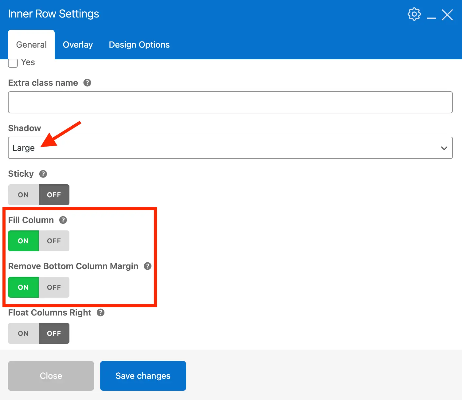Click the X icon to dismiss Inner Row Settings
The width and height of the screenshot is (462, 400).
[447, 14]
